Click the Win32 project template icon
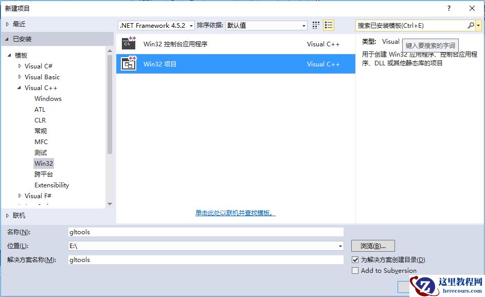485x297 pixels. point(129,63)
